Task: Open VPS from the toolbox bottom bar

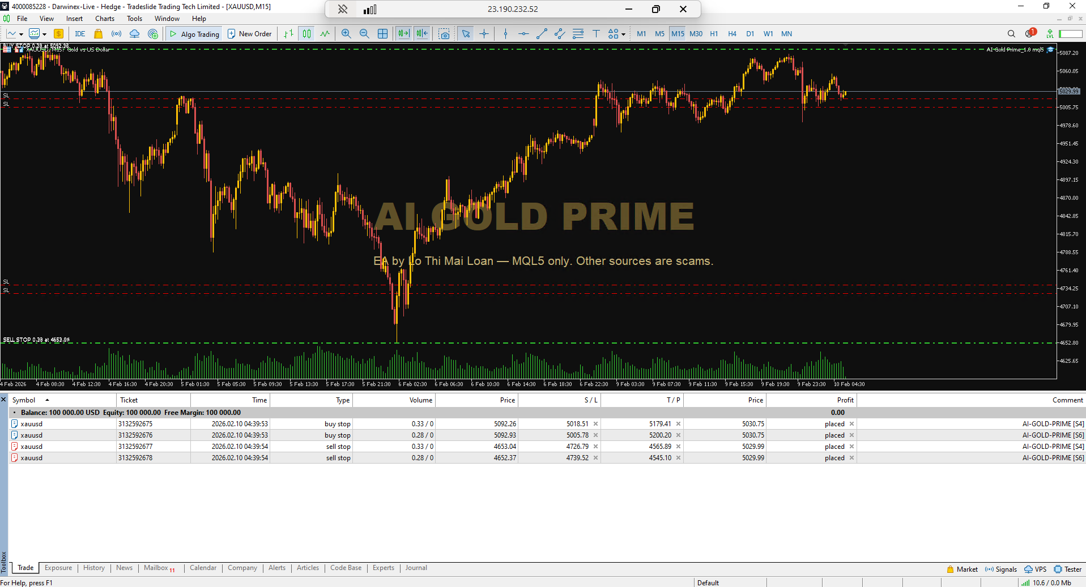Action: click(x=1036, y=569)
